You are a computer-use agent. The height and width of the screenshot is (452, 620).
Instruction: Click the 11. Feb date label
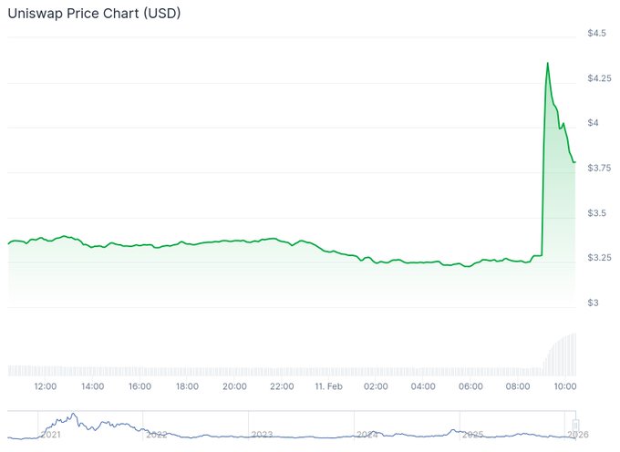coord(328,386)
